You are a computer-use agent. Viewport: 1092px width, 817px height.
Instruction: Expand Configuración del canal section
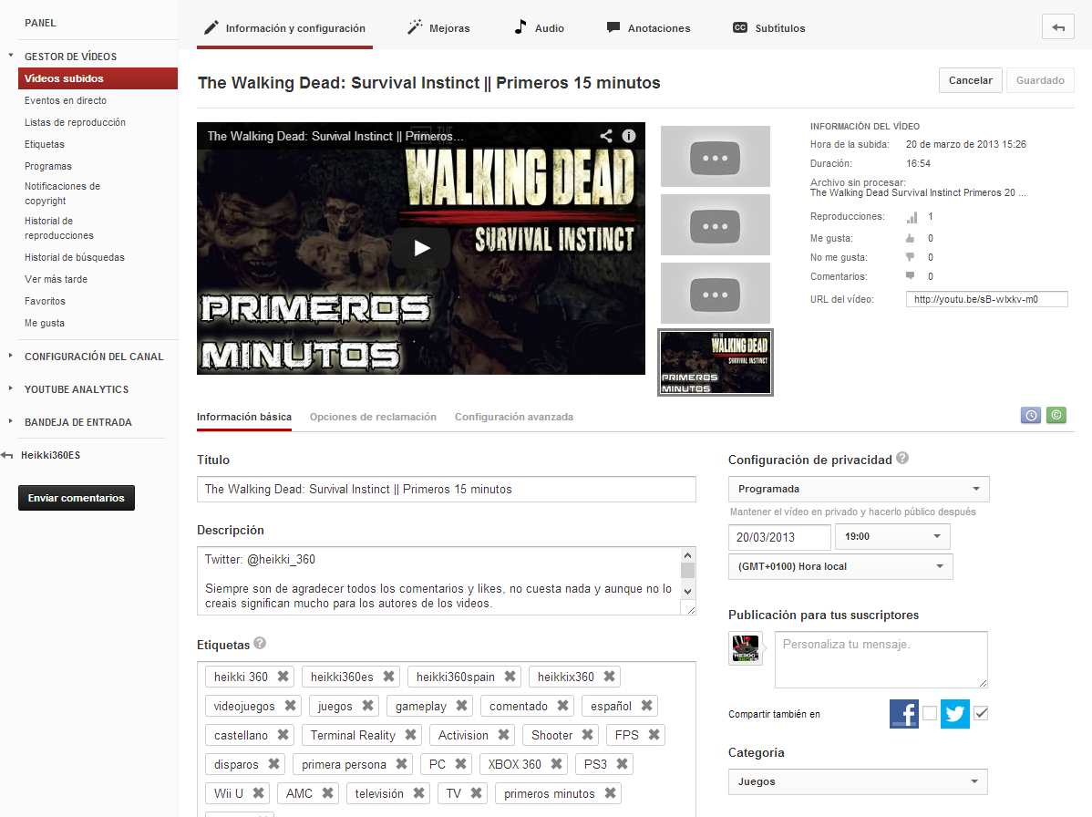[x=10, y=356]
